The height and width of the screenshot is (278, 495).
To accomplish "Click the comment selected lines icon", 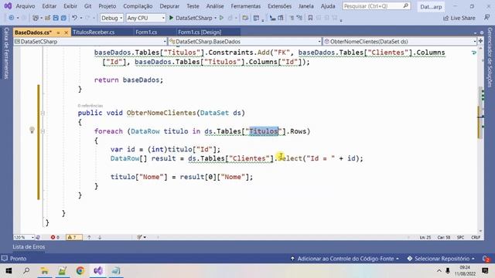I will tap(292, 18).
